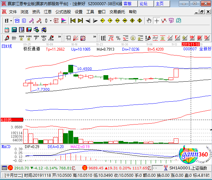212x180 pixels.
Task: Toggle the crosshair cursor tool
Action: pos(157,21)
